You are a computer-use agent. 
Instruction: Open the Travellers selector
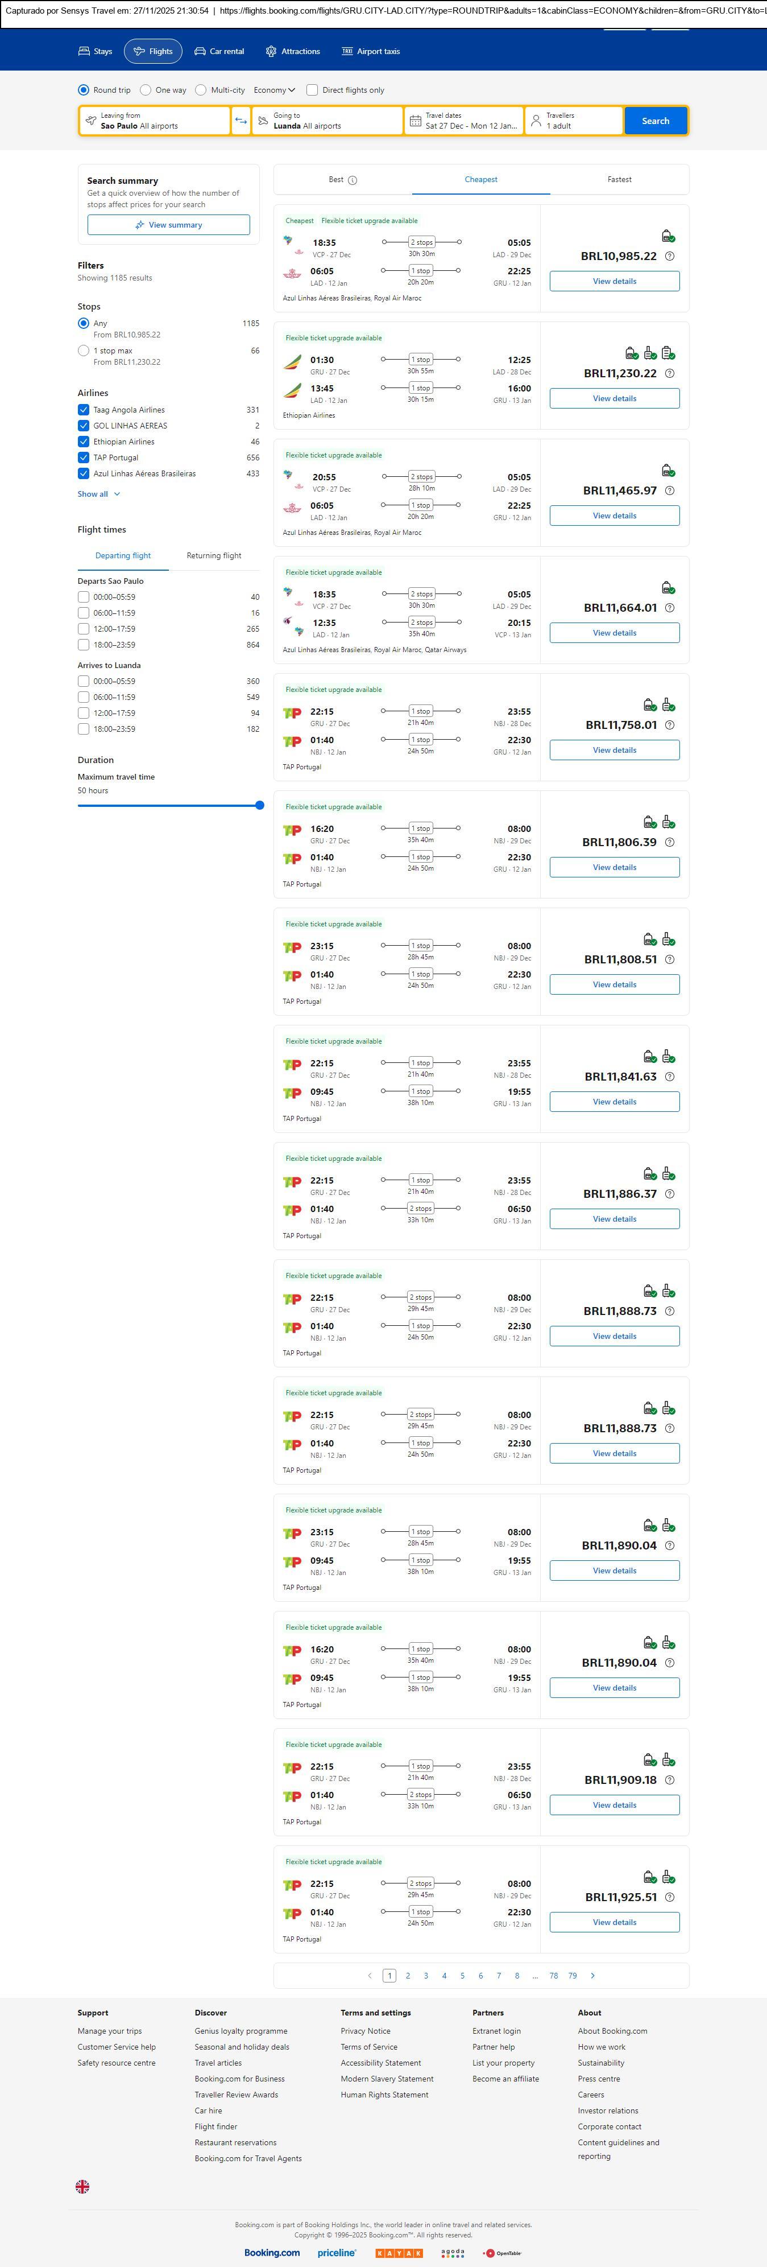pyautogui.click(x=574, y=121)
